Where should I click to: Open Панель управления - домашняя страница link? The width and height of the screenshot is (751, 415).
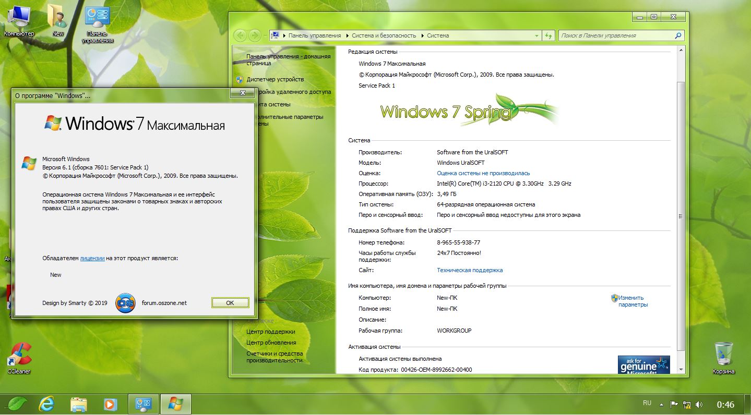[x=288, y=59]
